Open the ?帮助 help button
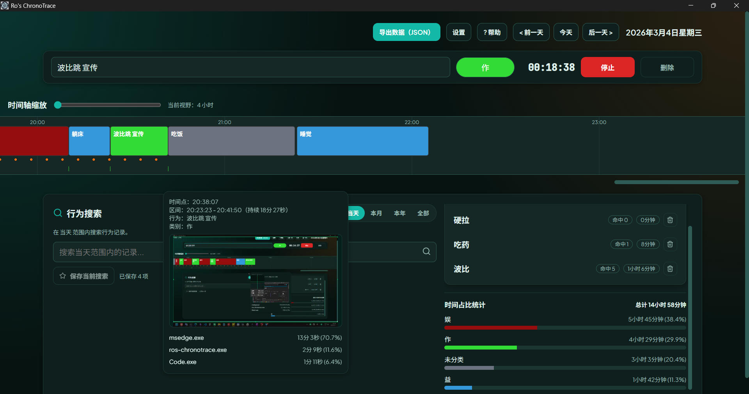Viewport: 749px width, 394px height. pyautogui.click(x=492, y=32)
